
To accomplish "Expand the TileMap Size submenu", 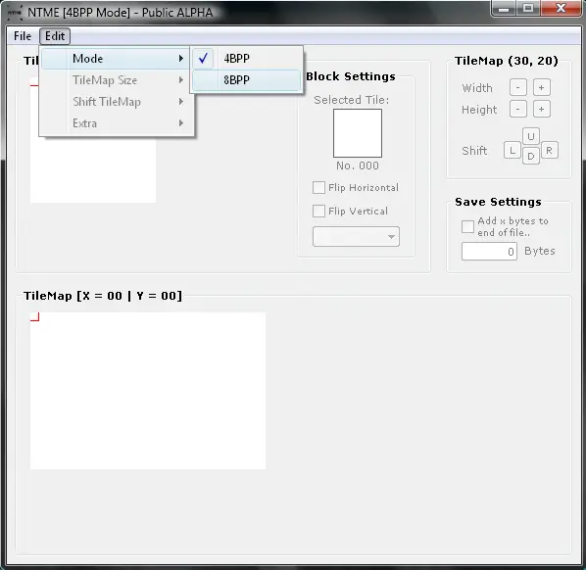I will click(117, 80).
